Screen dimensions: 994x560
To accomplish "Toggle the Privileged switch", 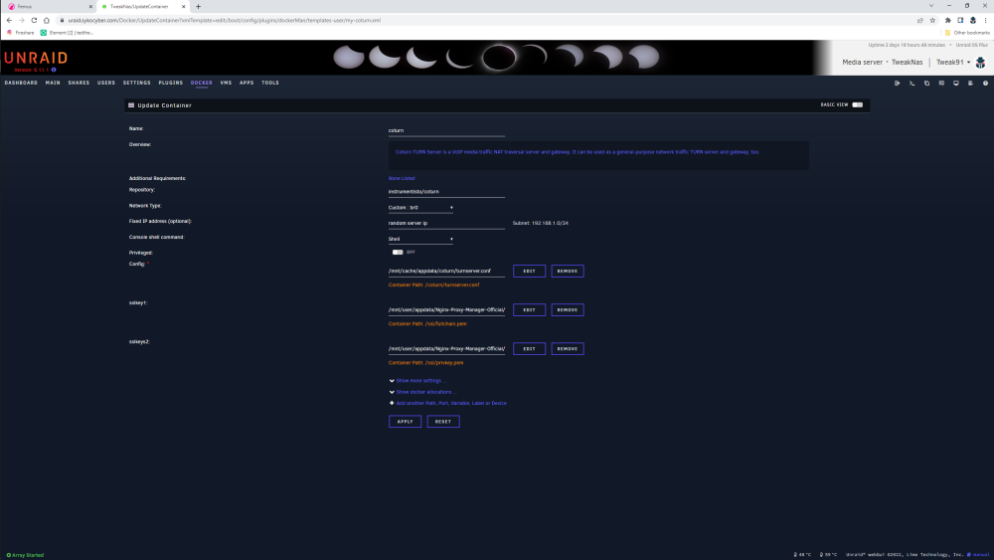I will (x=398, y=253).
